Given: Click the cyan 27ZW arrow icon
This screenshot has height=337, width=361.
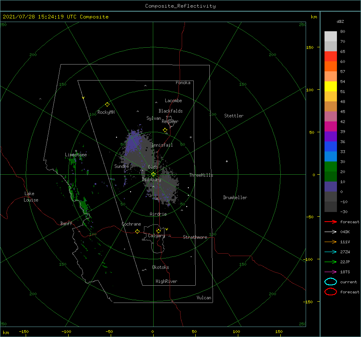Looking at the screenshot, I should pyautogui.click(x=331, y=252).
